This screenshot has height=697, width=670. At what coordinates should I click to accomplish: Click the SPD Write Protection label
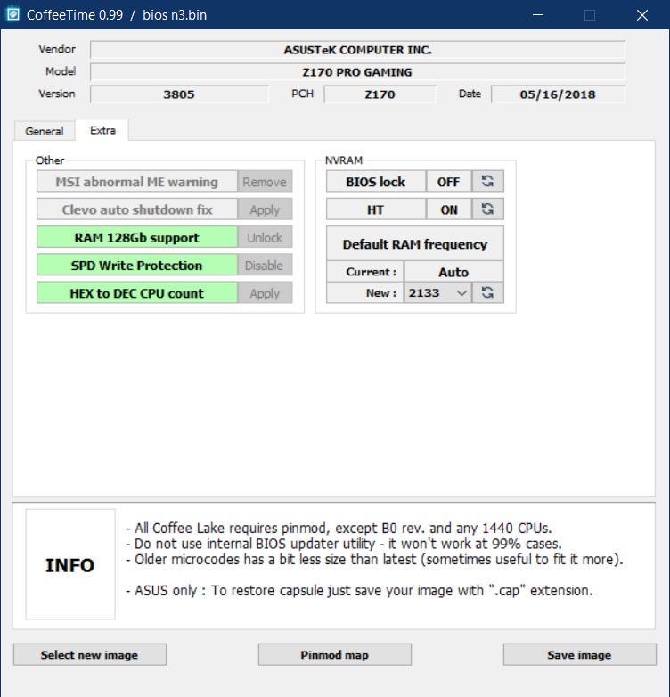tap(137, 266)
